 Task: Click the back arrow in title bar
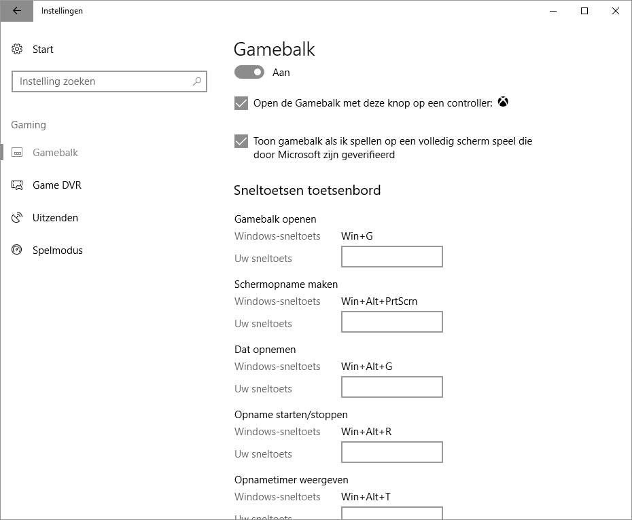17,11
